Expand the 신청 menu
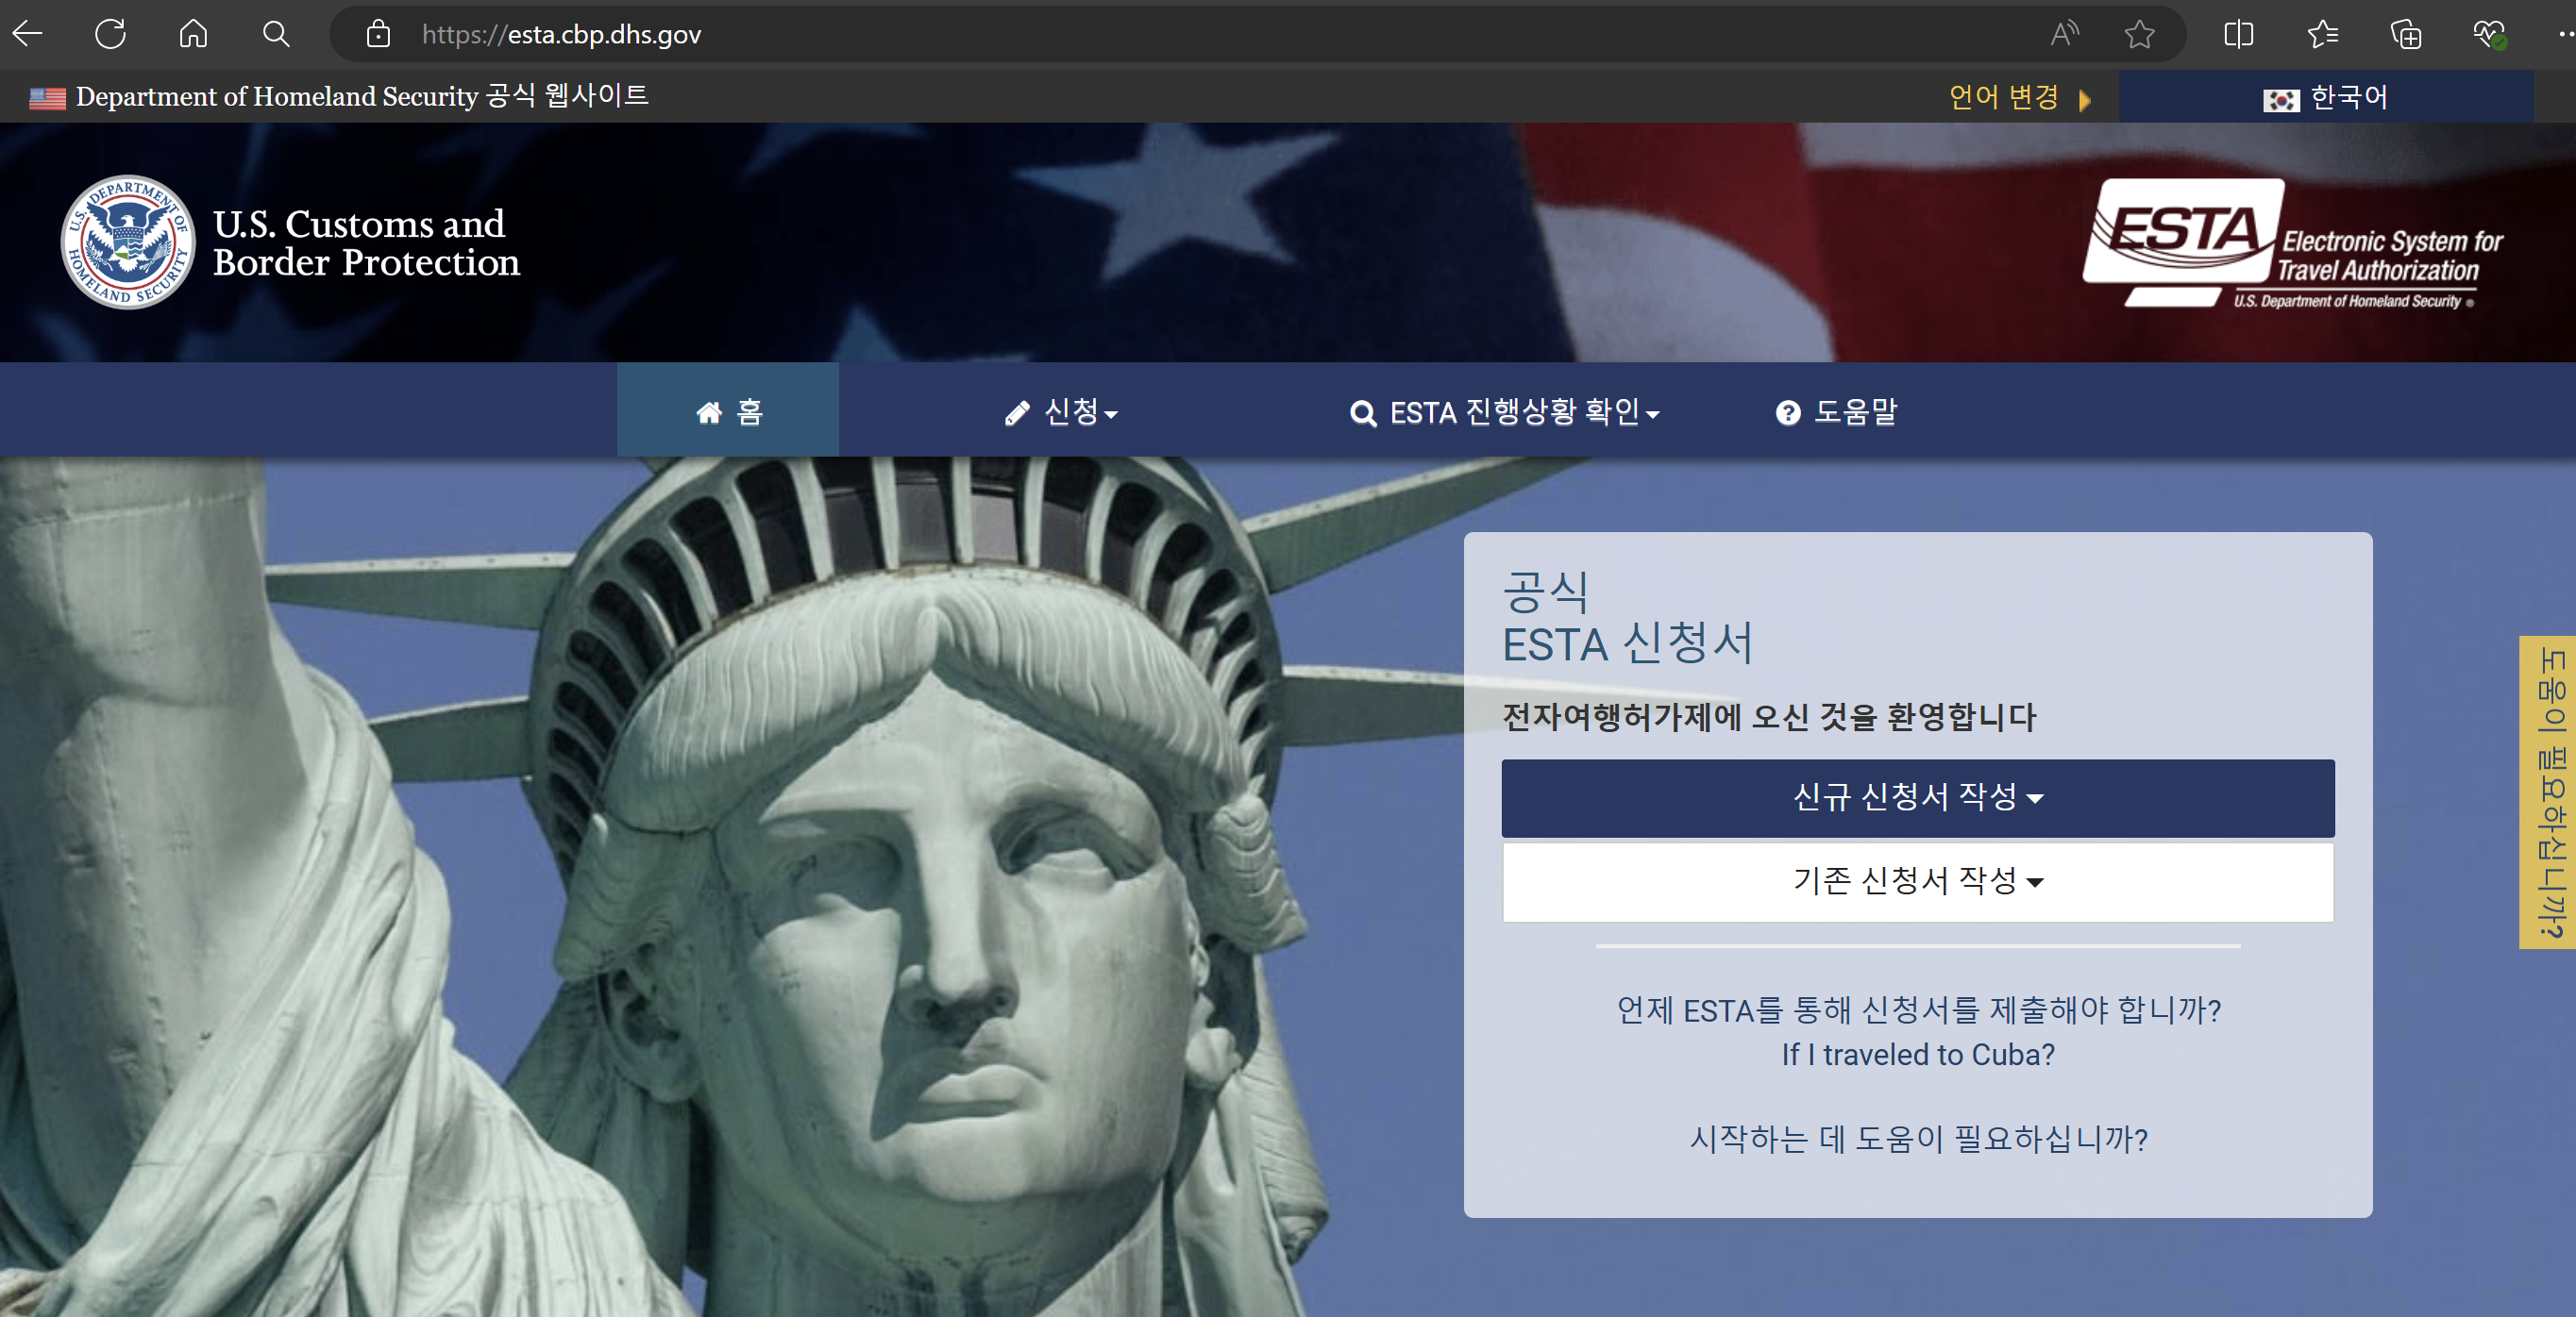Image resolution: width=2576 pixels, height=1317 pixels. [1061, 411]
